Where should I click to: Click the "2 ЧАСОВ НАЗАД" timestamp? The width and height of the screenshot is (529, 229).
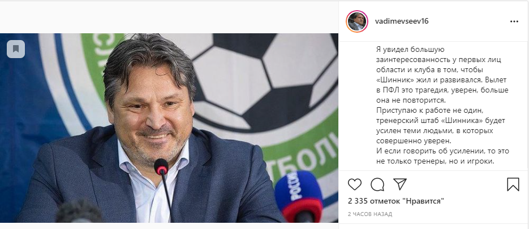click(369, 214)
